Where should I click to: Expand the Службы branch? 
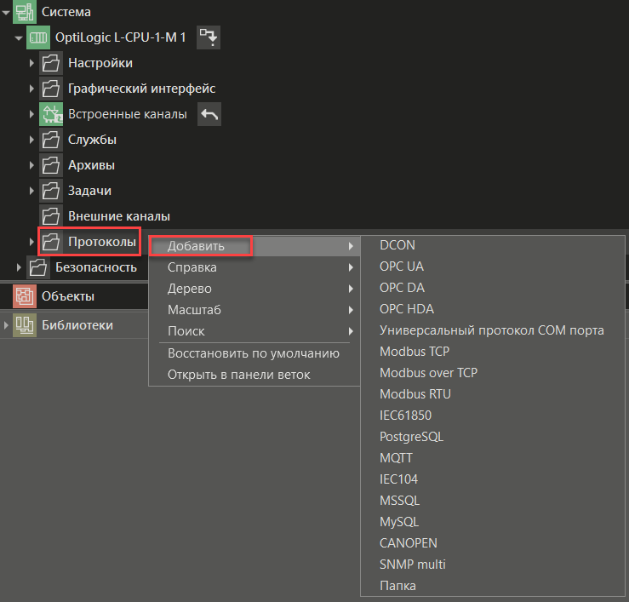(31, 140)
